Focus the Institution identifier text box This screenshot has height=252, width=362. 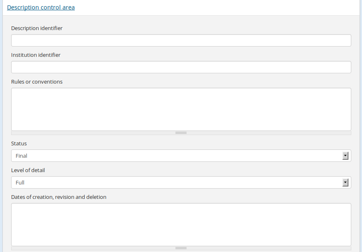[181, 67]
